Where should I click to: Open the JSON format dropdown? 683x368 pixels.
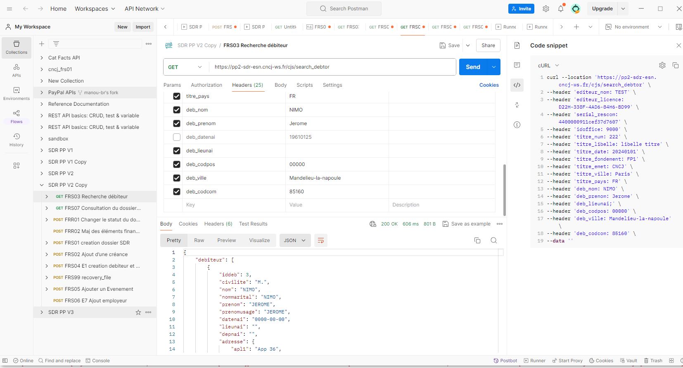294,240
